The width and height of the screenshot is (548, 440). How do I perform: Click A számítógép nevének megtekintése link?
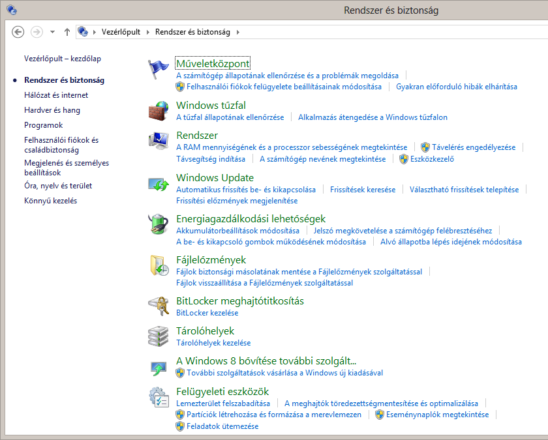[x=322, y=159]
